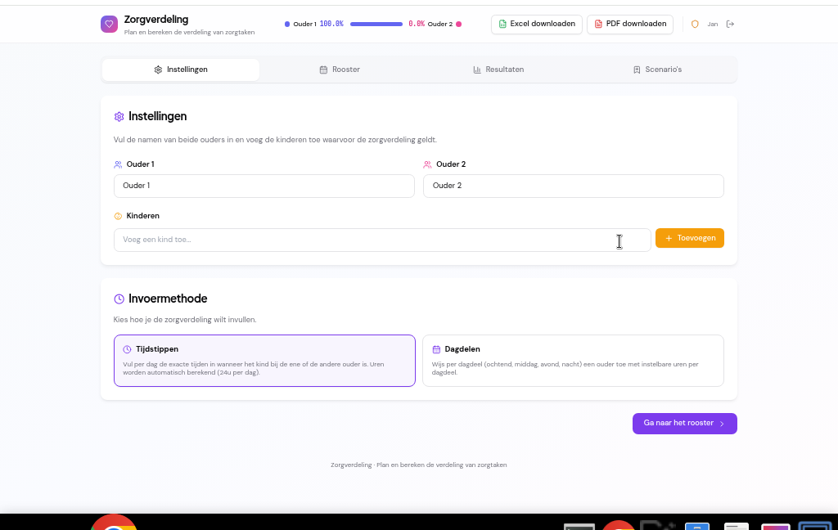
Task: Open the terminal from the taskbar
Action: pos(579,526)
